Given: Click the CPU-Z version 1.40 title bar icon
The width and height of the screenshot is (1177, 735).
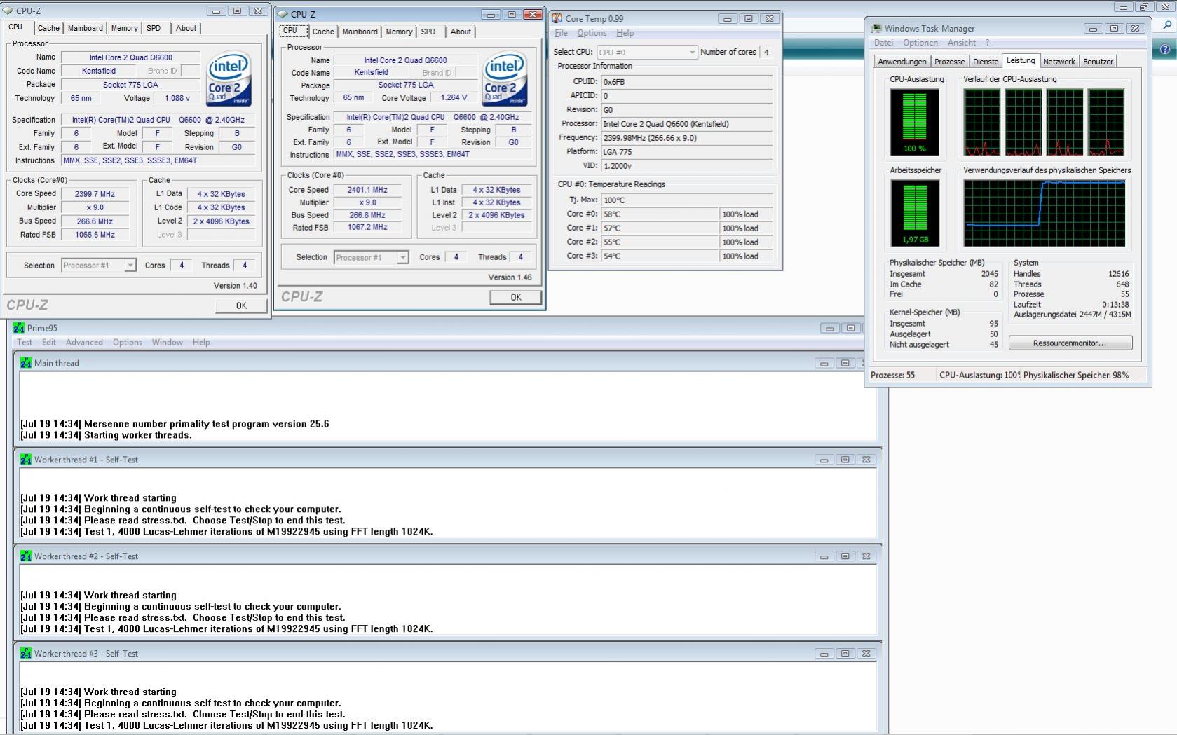Looking at the screenshot, I should [8, 11].
